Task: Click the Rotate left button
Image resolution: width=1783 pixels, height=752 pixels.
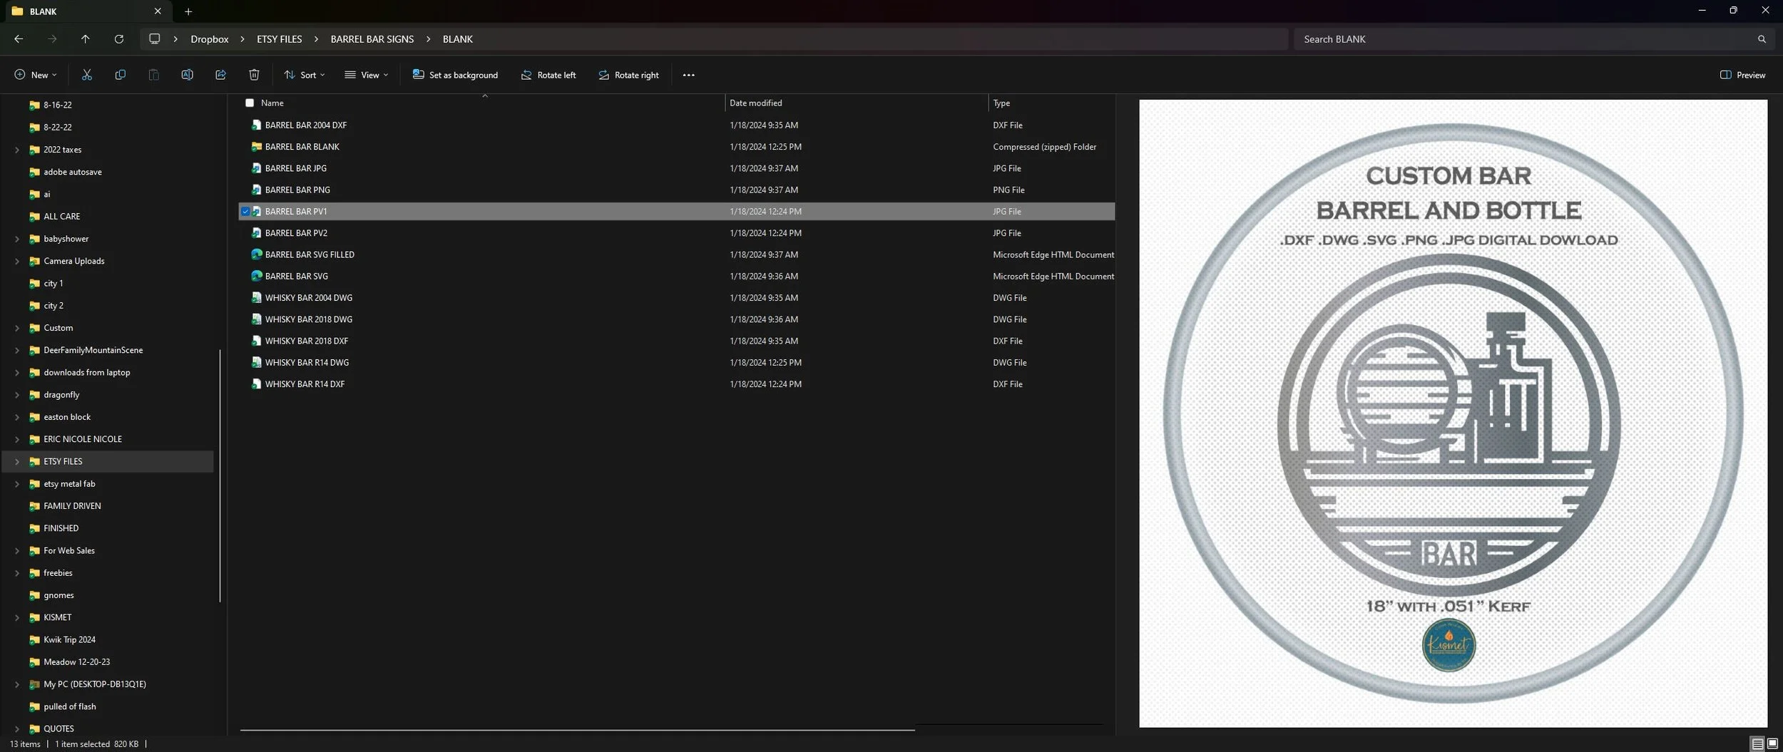Action: 548,75
